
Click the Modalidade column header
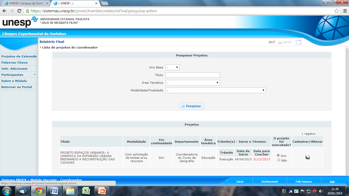136,142
